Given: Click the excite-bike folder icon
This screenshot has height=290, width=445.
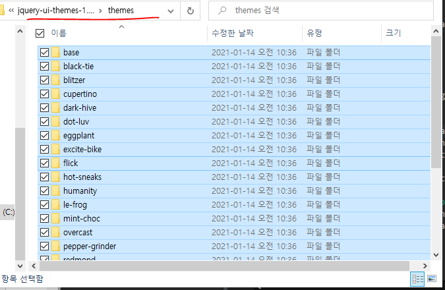Looking at the screenshot, I should [55, 149].
